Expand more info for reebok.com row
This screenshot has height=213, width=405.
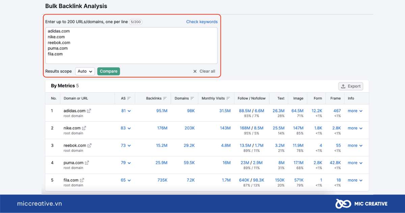[355, 145]
